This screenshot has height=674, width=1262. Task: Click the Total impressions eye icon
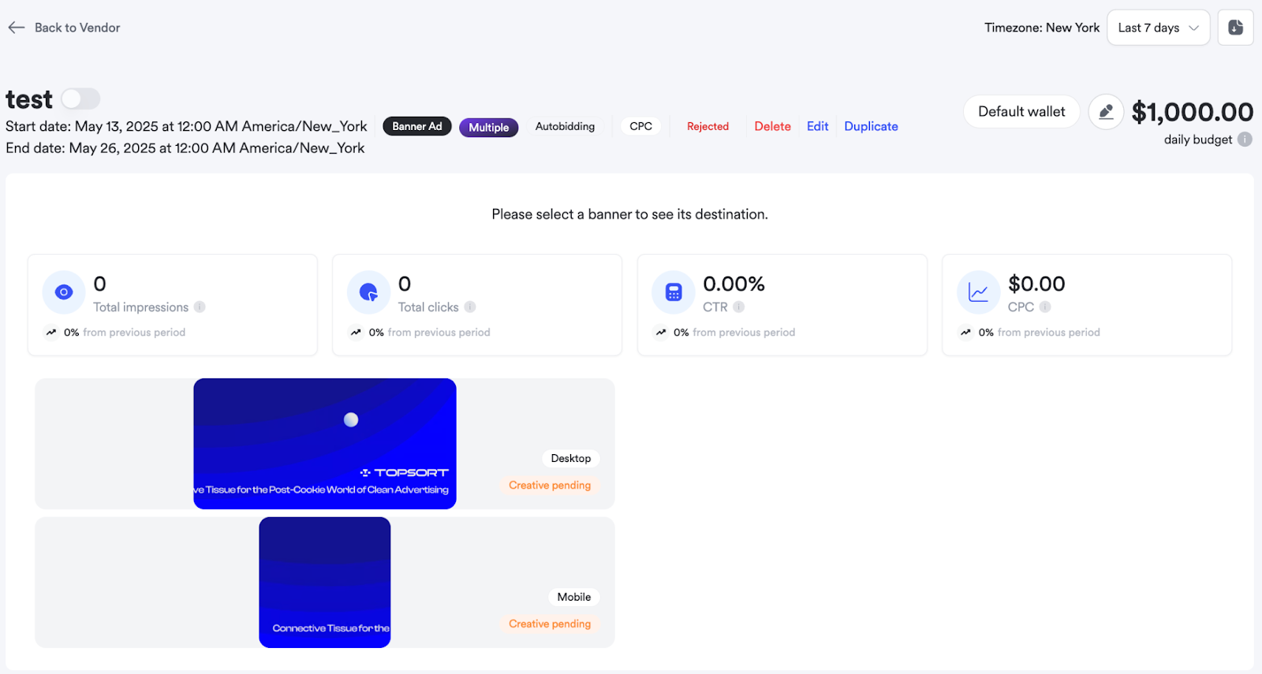tap(64, 292)
